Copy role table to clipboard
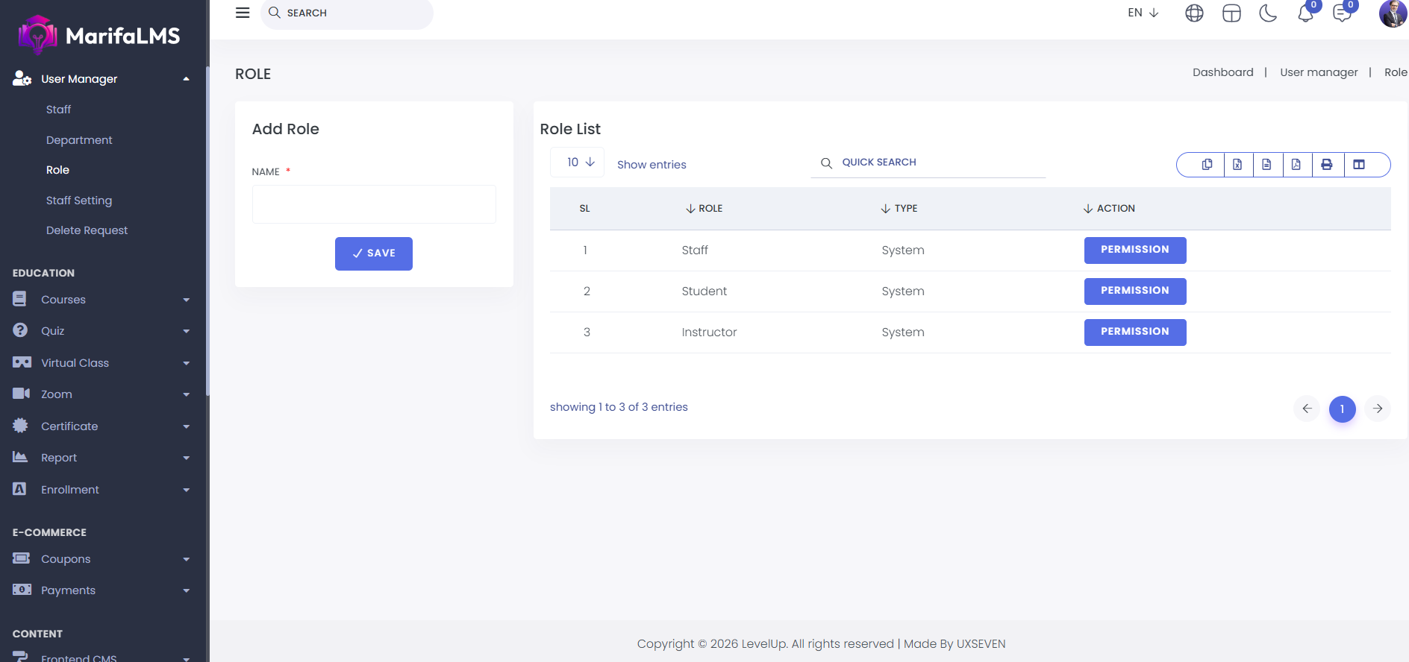The image size is (1409, 662). pyautogui.click(x=1207, y=165)
